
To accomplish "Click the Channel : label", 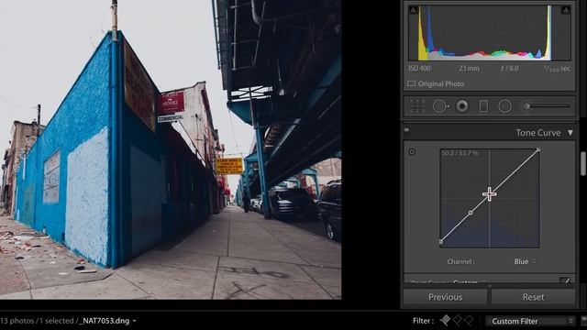I will click(x=460, y=261).
